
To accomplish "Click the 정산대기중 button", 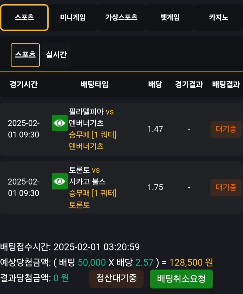I will pos(116,278).
